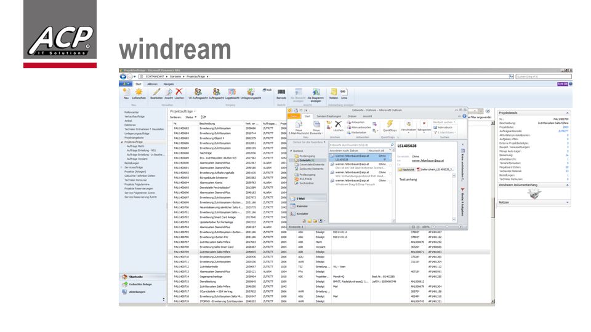Collapse the Outlook folder tree node
Image resolution: width=591 pixels, height=332 pixels.
(x=291, y=151)
